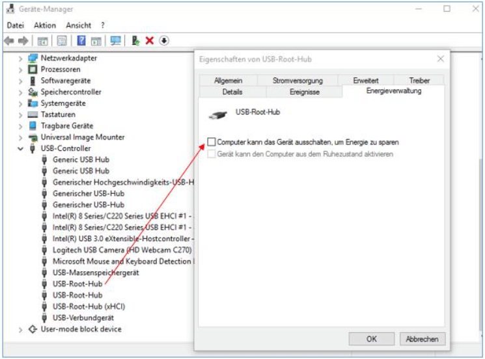The width and height of the screenshot is (485, 359).
Task: Open the Aktion menu
Action: 45,25
